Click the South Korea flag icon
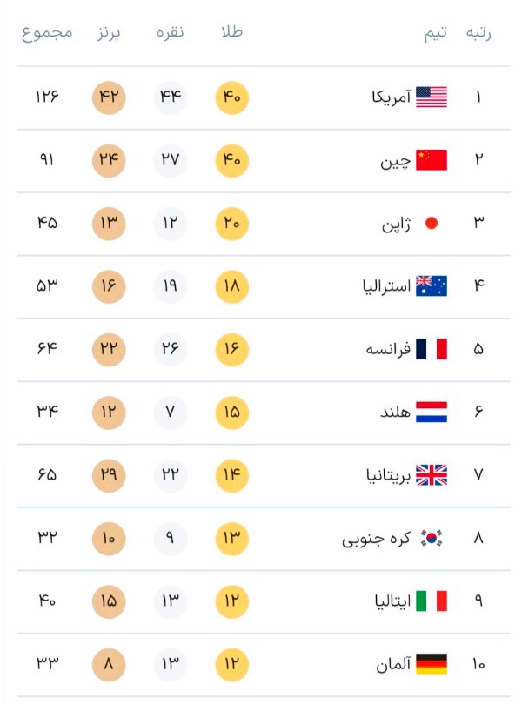 [432, 538]
